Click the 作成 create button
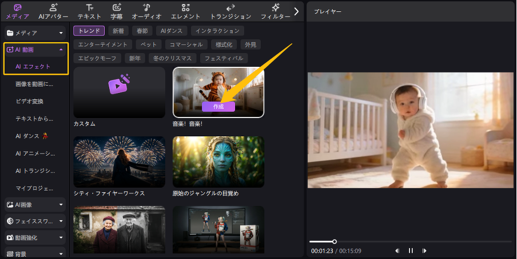The height and width of the screenshot is (259, 517). click(x=218, y=107)
